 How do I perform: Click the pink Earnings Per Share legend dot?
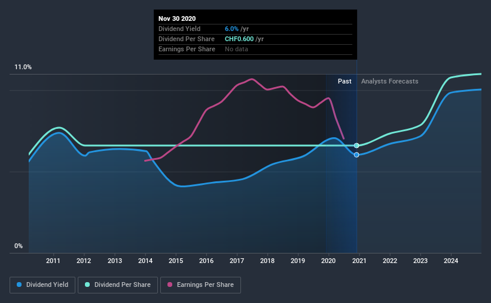(x=170, y=285)
